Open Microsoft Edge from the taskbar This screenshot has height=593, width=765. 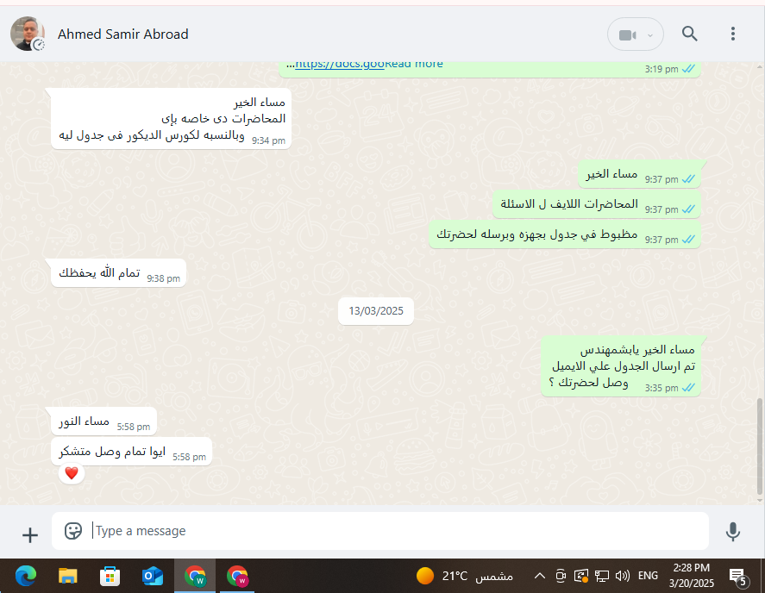tap(26, 576)
